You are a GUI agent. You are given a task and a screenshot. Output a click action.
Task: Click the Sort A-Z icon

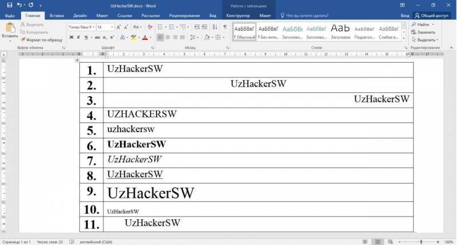click(x=215, y=27)
